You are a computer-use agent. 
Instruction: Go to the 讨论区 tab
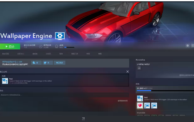tap(48, 54)
